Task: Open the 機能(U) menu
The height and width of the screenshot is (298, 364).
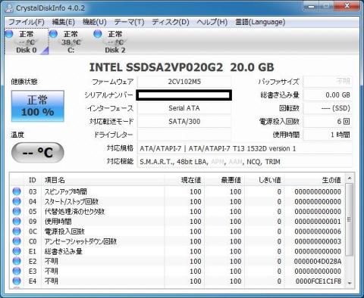Action: (x=95, y=22)
